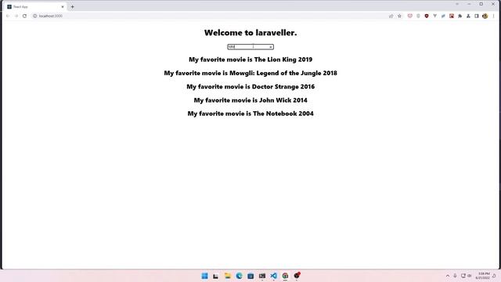Open the terminal app in the taskbar
The height and width of the screenshot is (282, 501).
262,276
